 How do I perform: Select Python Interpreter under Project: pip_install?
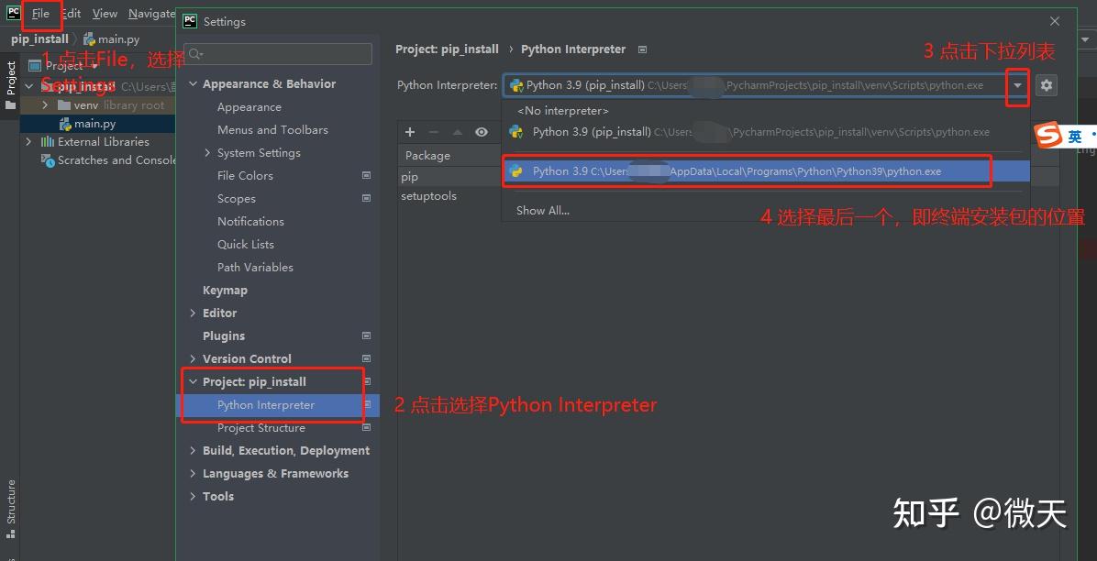point(266,404)
